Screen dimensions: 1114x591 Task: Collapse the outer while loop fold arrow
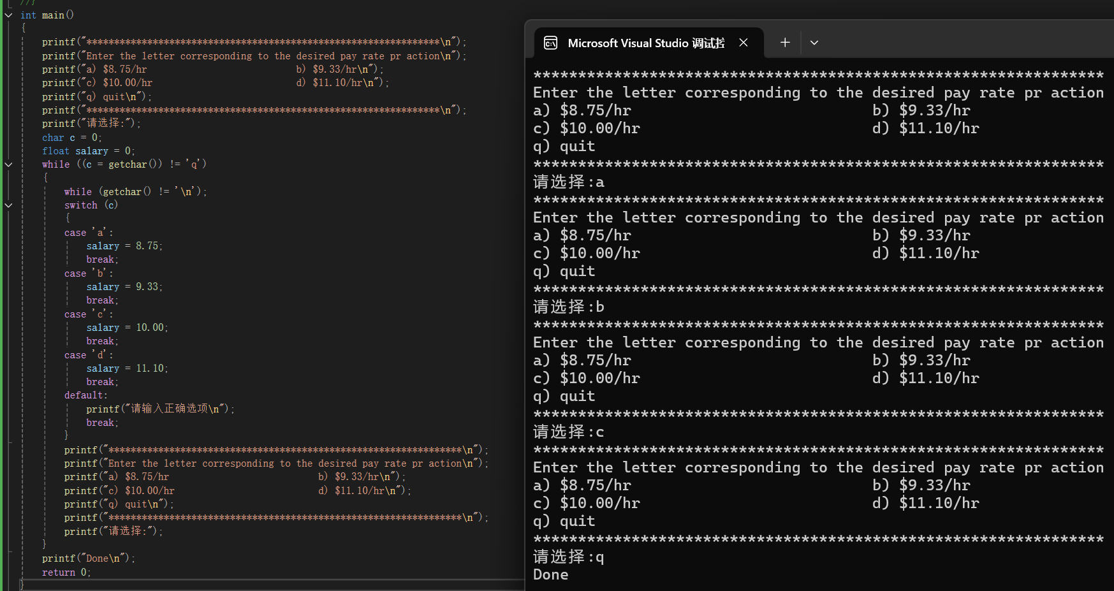pyautogui.click(x=8, y=164)
